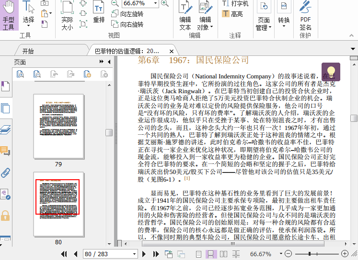Select the Hand tool (手型工具)

pyautogui.click(x=9, y=15)
